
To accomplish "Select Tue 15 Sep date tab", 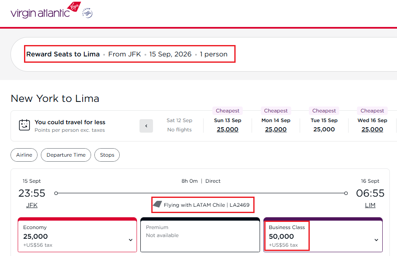I will click(324, 125).
